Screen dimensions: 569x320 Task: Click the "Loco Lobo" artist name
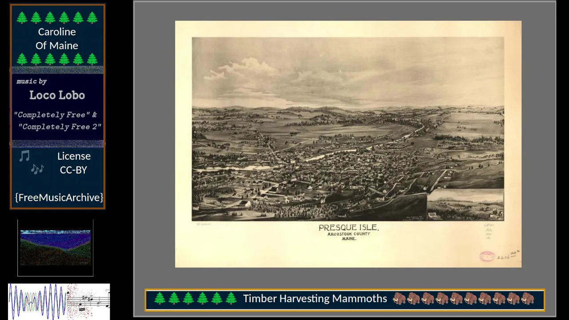coord(57,95)
